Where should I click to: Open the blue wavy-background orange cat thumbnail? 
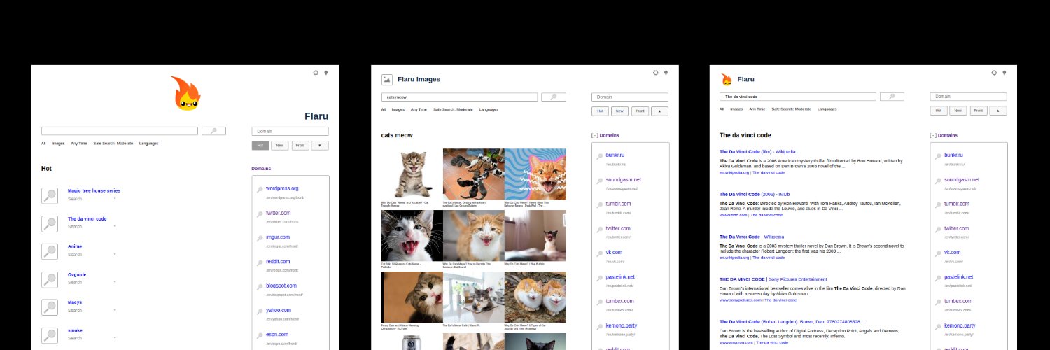[x=535, y=174]
